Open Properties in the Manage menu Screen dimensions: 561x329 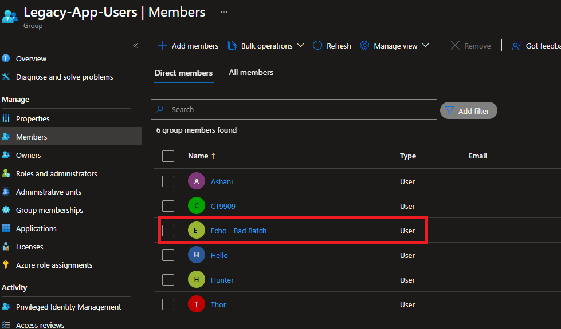coord(33,118)
